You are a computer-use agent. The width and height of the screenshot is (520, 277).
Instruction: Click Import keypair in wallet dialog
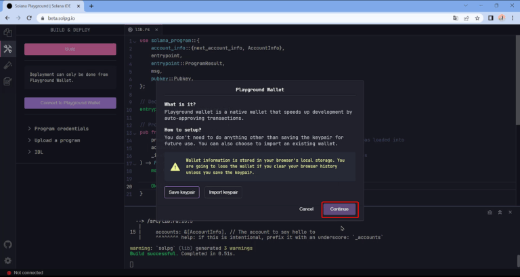(223, 192)
